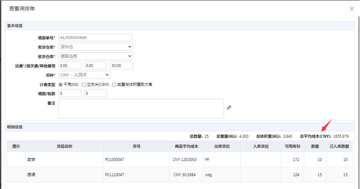Select 实重与体积重取大者 radio option
This screenshot has width=360, height=189.
(114, 85)
